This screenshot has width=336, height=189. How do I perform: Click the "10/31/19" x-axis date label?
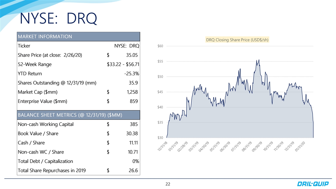268,146
